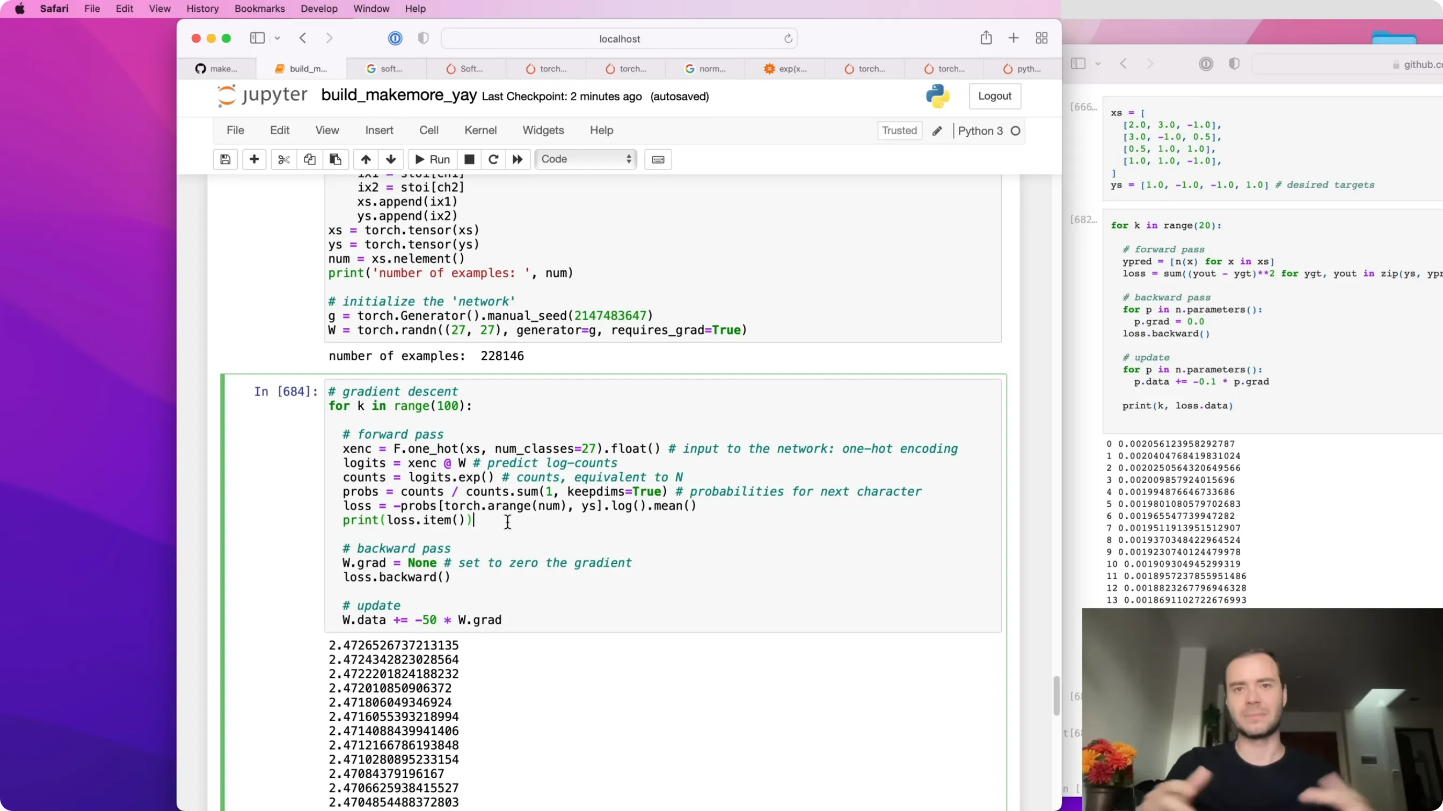Screen dimensions: 1443x811
Task: Open the command palette keyboard icon
Action: 658,159
